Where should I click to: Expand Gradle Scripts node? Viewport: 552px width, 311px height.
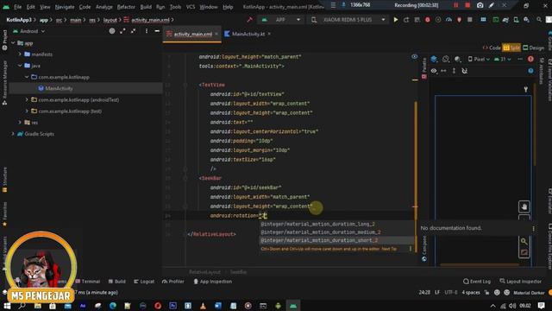(13, 134)
